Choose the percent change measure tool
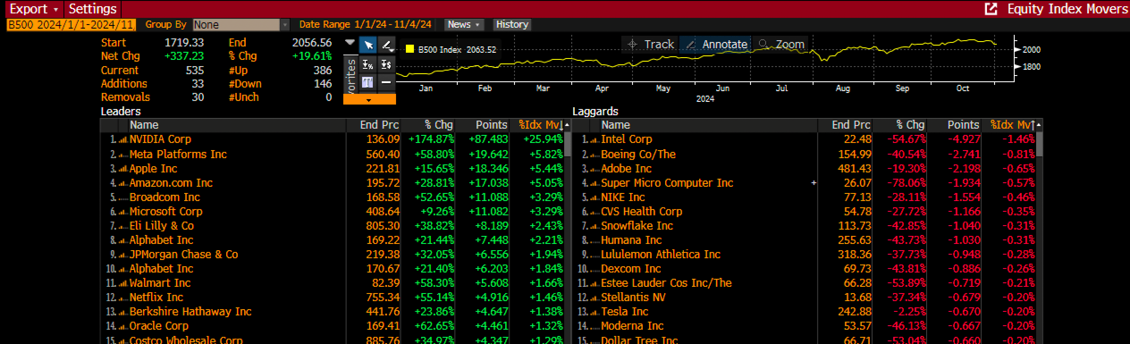 tap(367, 64)
